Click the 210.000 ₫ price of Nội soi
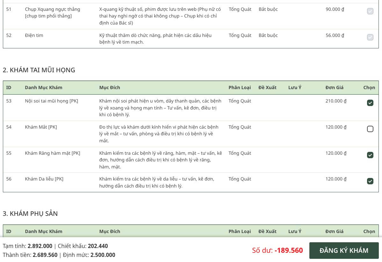 (x=336, y=101)
